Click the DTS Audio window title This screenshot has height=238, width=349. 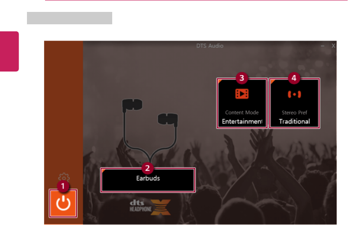coord(210,46)
